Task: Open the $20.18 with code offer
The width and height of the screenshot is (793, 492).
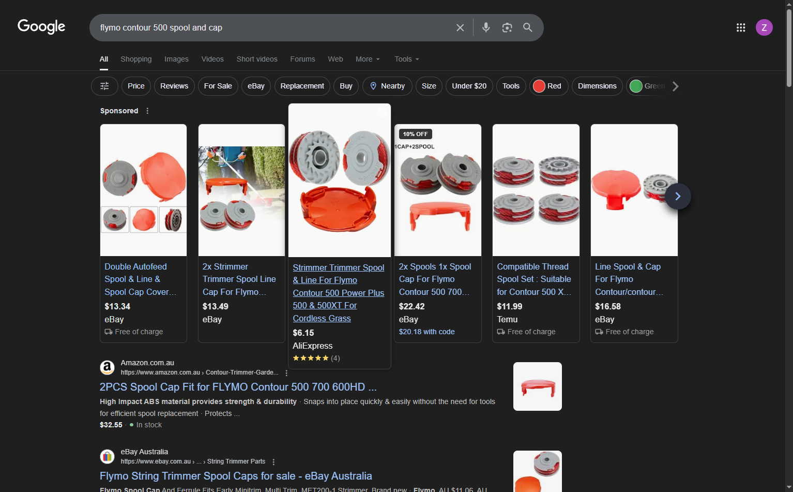Action: (x=427, y=332)
